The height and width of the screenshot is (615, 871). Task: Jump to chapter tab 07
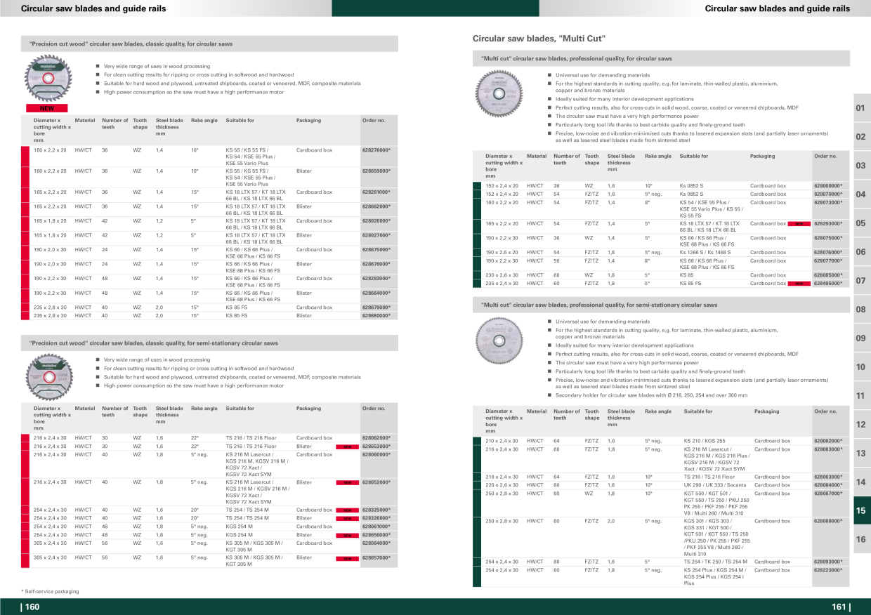[861, 281]
